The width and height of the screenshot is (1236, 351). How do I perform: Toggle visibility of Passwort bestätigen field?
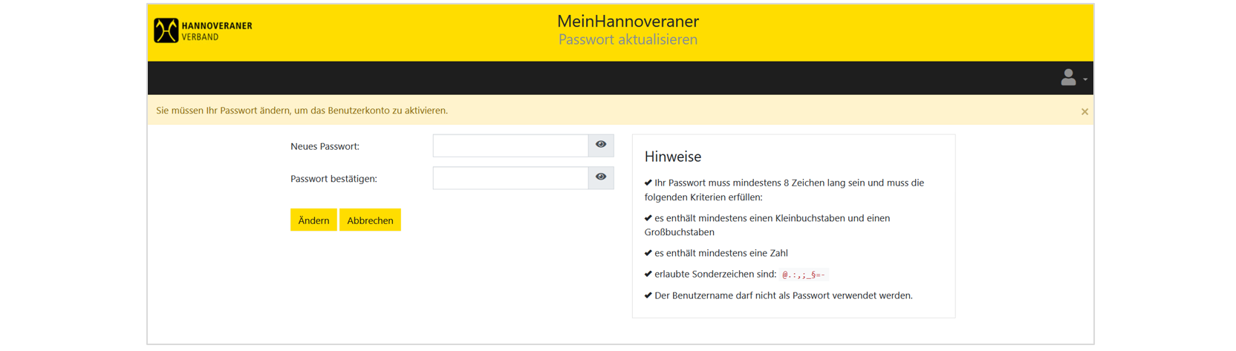pyautogui.click(x=601, y=178)
